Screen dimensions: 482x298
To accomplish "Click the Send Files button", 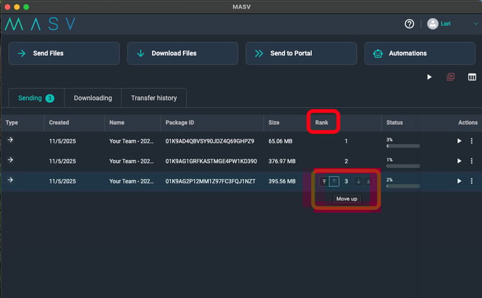I will coord(64,53).
